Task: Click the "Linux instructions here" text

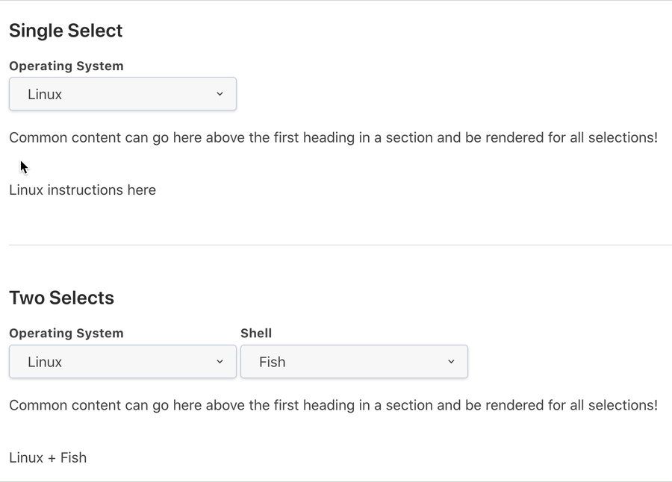Action: [x=82, y=190]
